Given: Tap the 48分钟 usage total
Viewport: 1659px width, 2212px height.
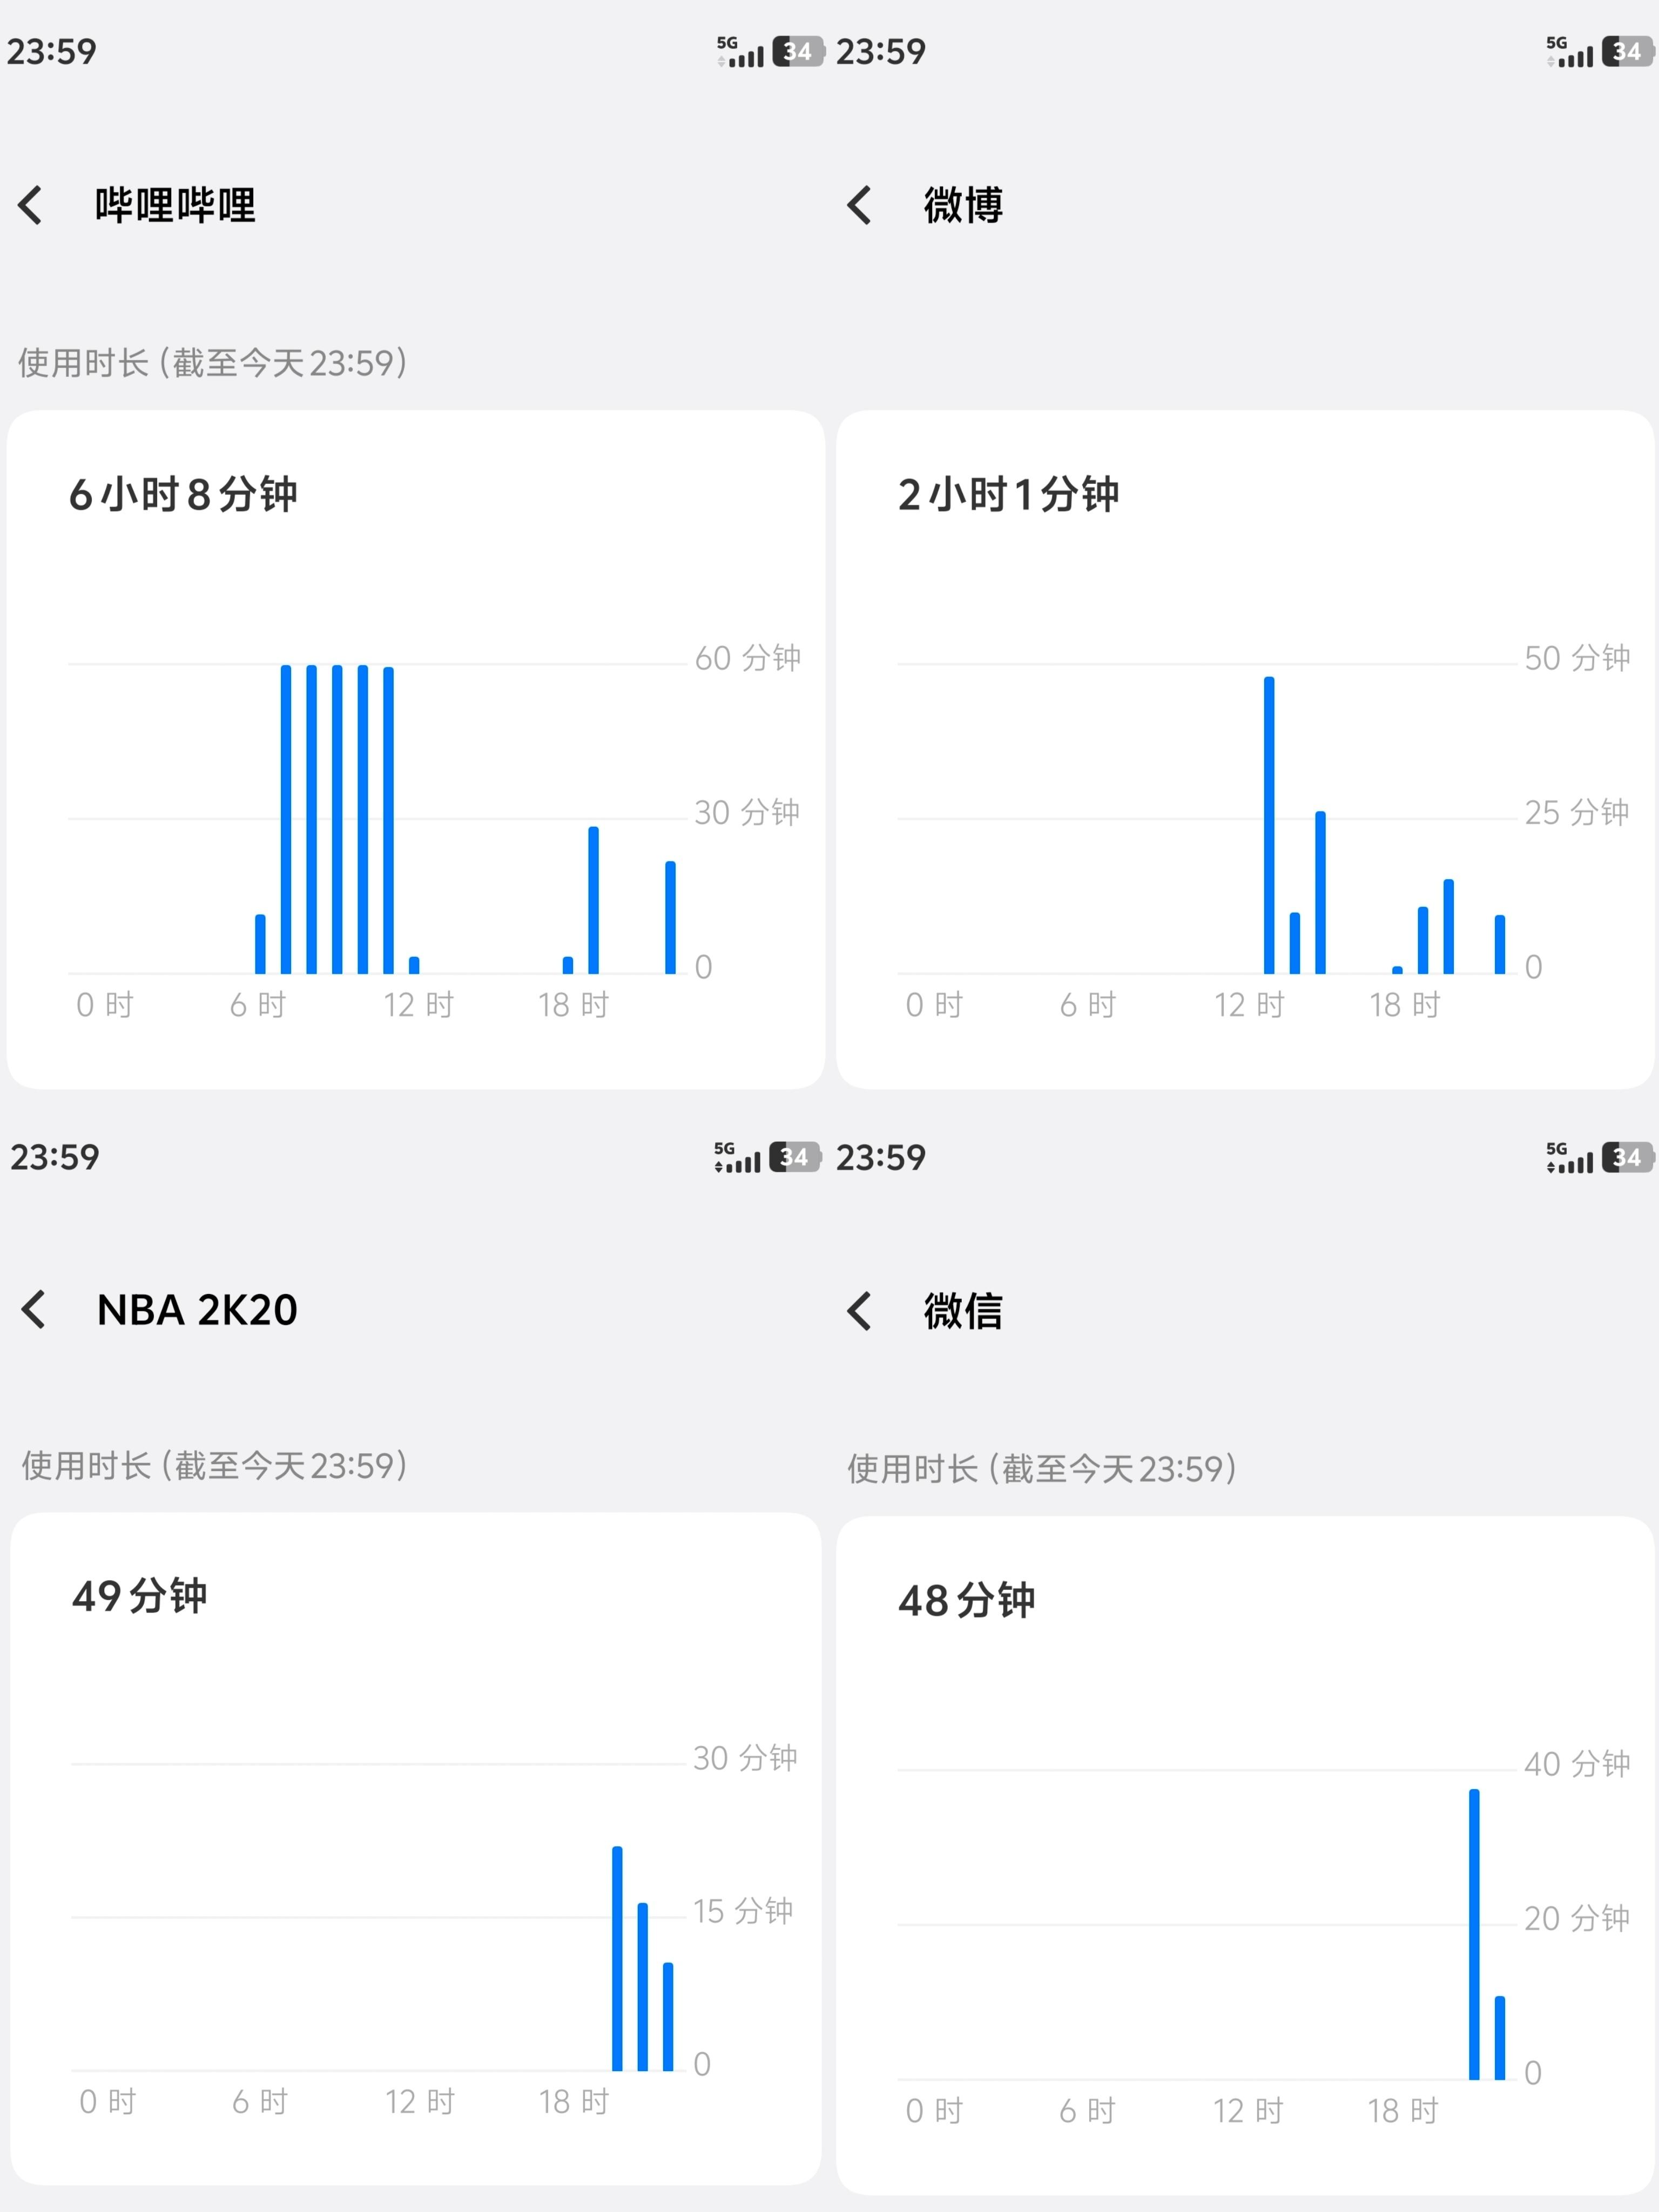Looking at the screenshot, I should pyautogui.click(x=967, y=1601).
